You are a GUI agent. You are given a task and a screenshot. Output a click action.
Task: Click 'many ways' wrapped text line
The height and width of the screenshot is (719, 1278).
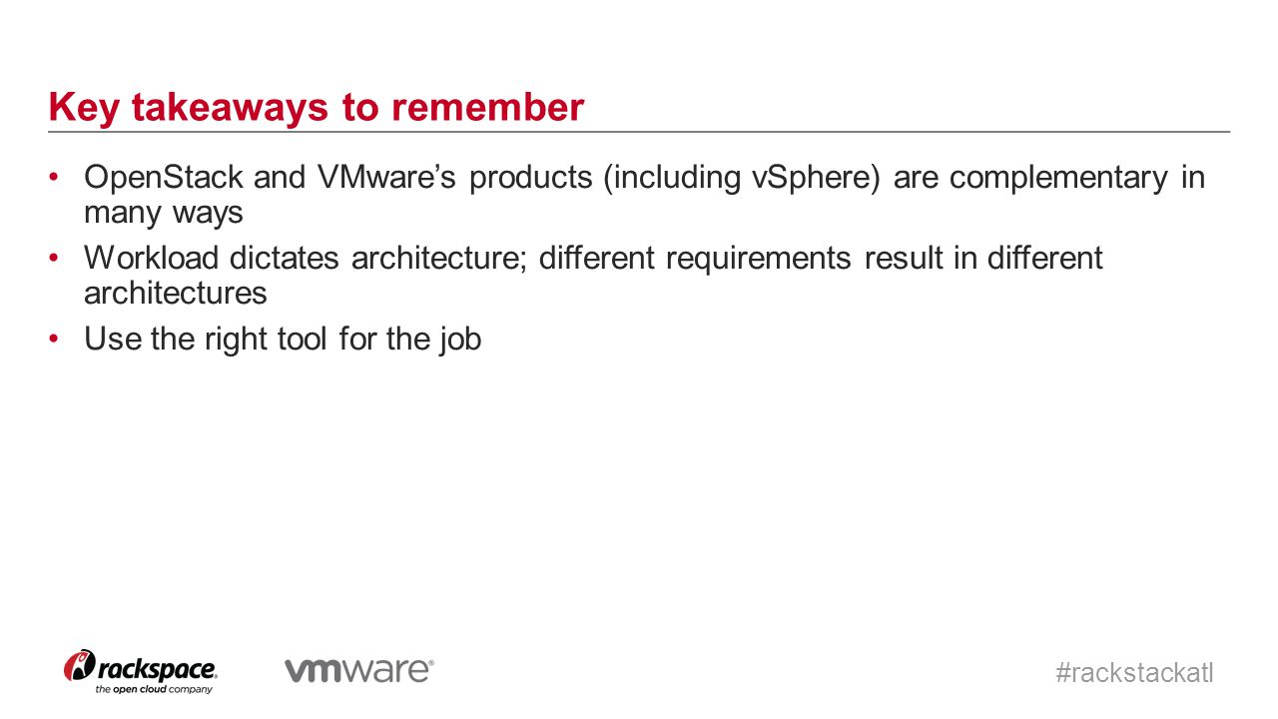[x=164, y=215]
